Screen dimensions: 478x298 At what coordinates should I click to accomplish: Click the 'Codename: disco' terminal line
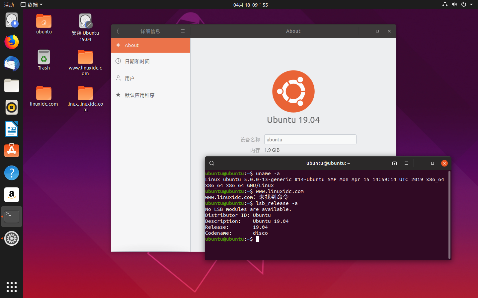click(x=236, y=233)
